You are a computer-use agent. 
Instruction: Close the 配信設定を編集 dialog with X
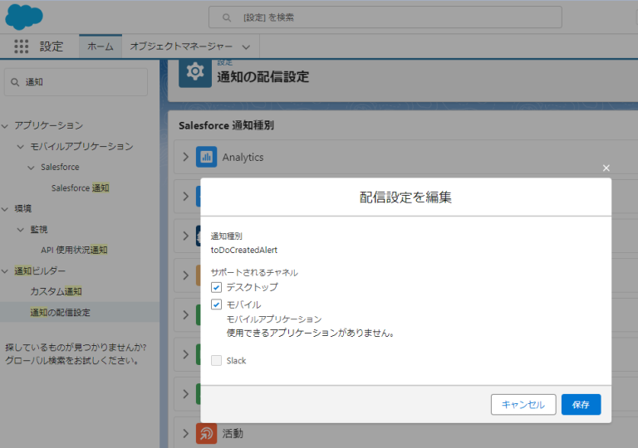pyautogui.click(x=606, y=168)
